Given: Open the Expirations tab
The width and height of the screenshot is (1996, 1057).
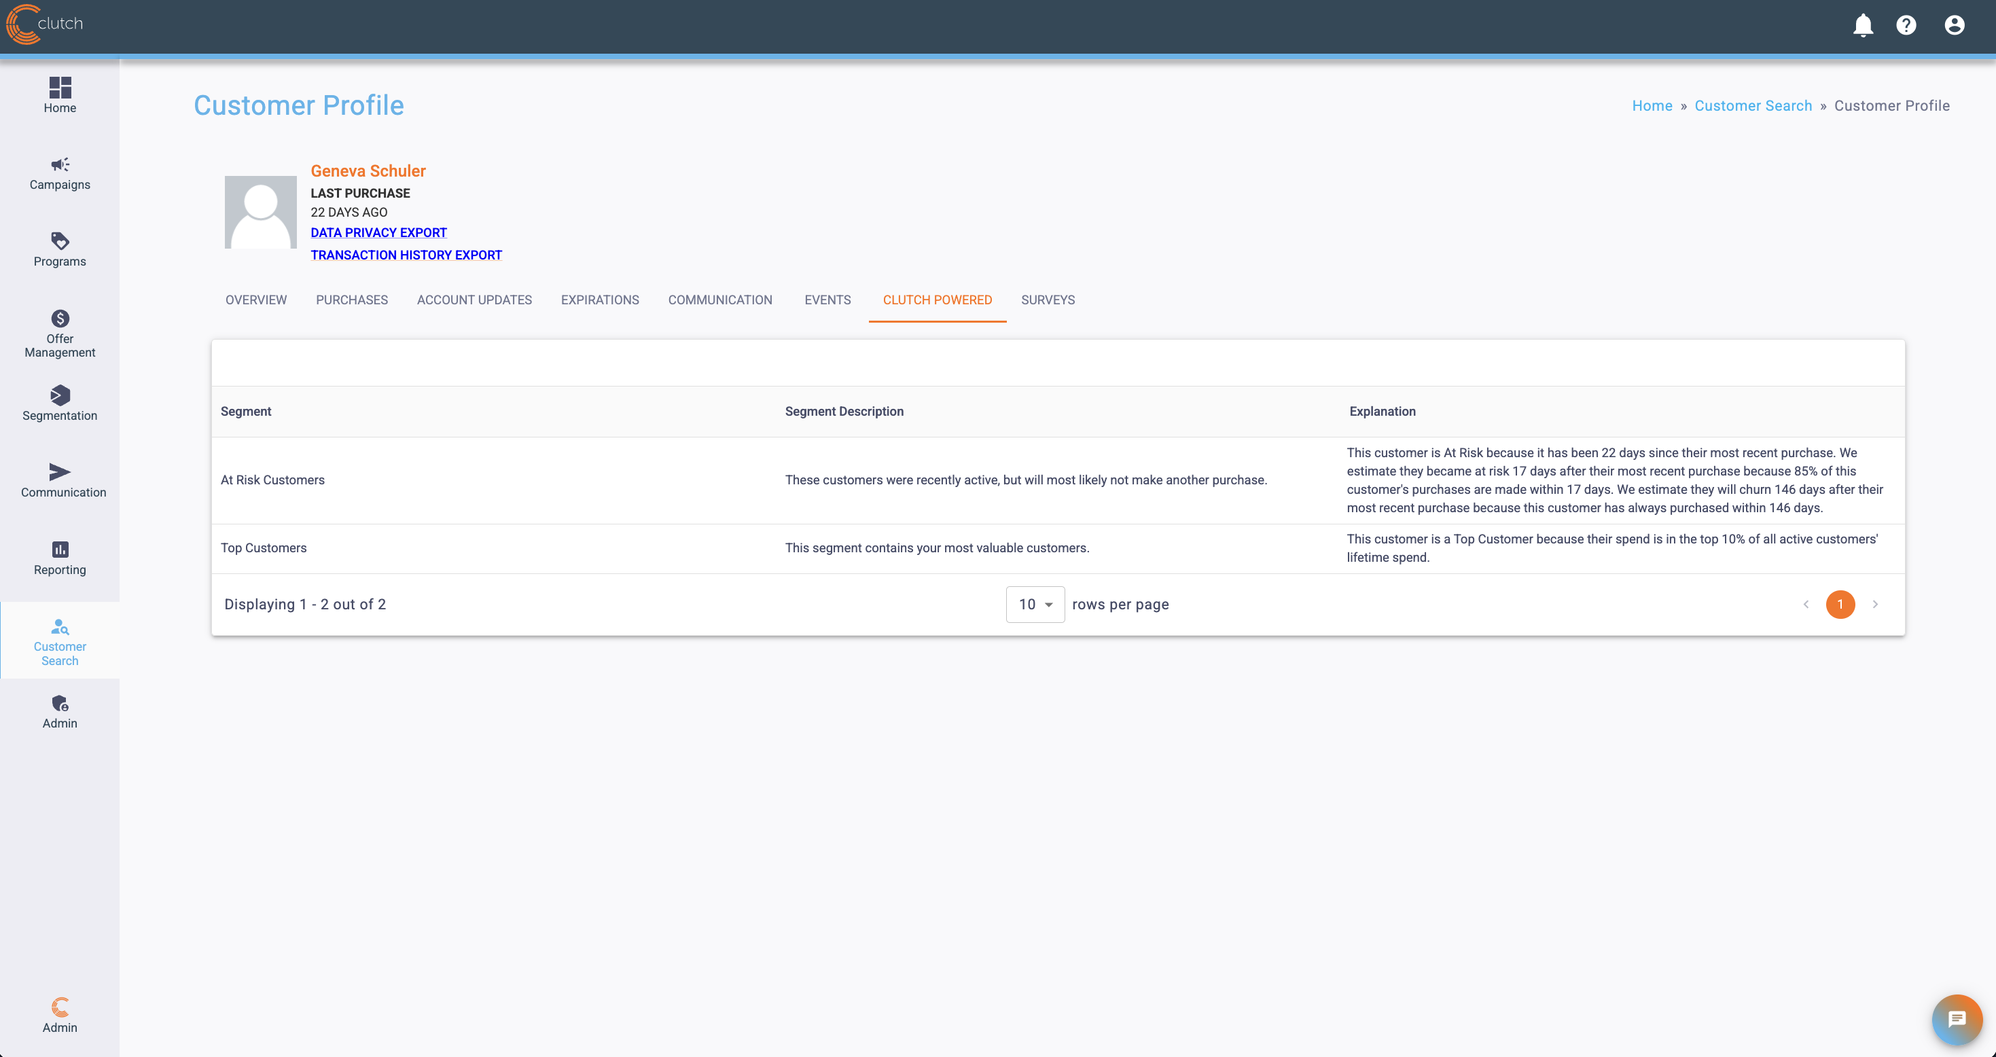Looking at the screenshot, I should [x=600, y=300].
